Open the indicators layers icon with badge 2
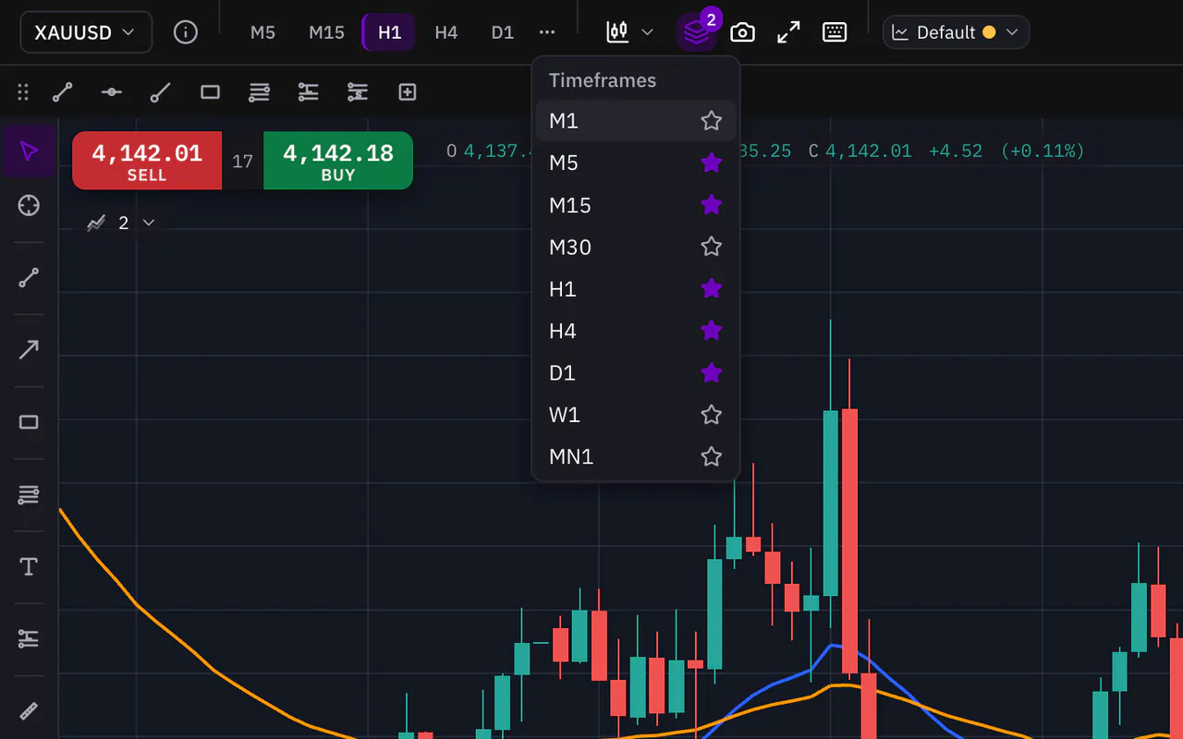Viewport: 1183px width, 739px height. [696, 32]
